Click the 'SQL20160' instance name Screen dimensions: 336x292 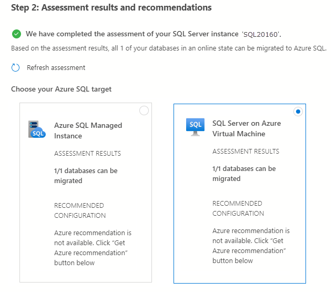[x=261, y=34]
